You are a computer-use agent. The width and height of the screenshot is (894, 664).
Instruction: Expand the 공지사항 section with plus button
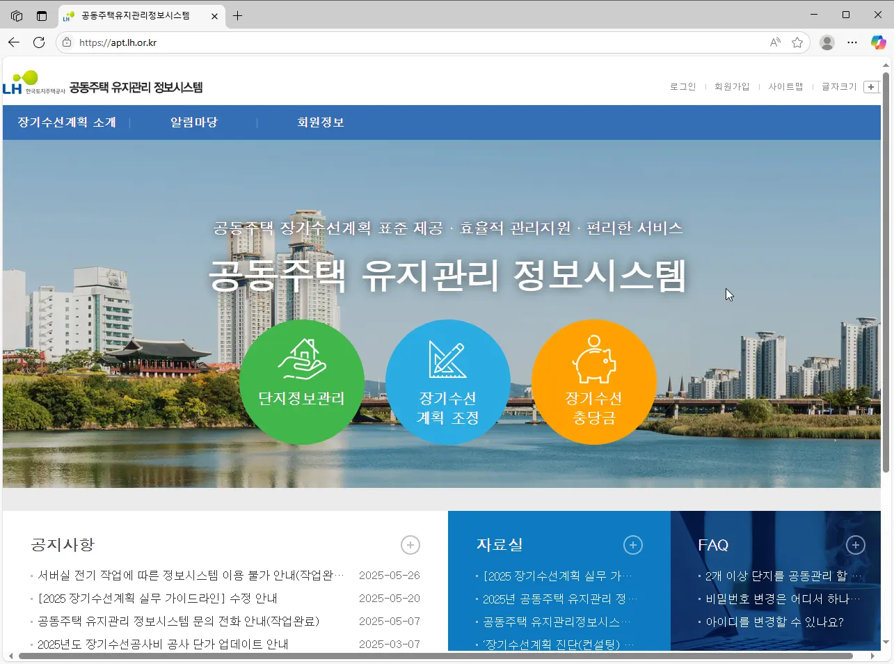[410, 545]
